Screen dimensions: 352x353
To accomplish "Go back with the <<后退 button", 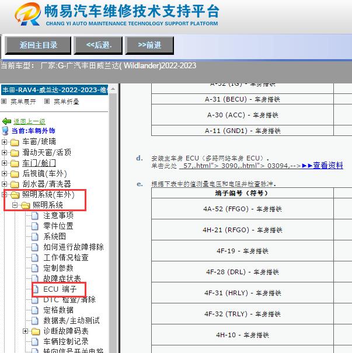I will (x=98, y=46).
